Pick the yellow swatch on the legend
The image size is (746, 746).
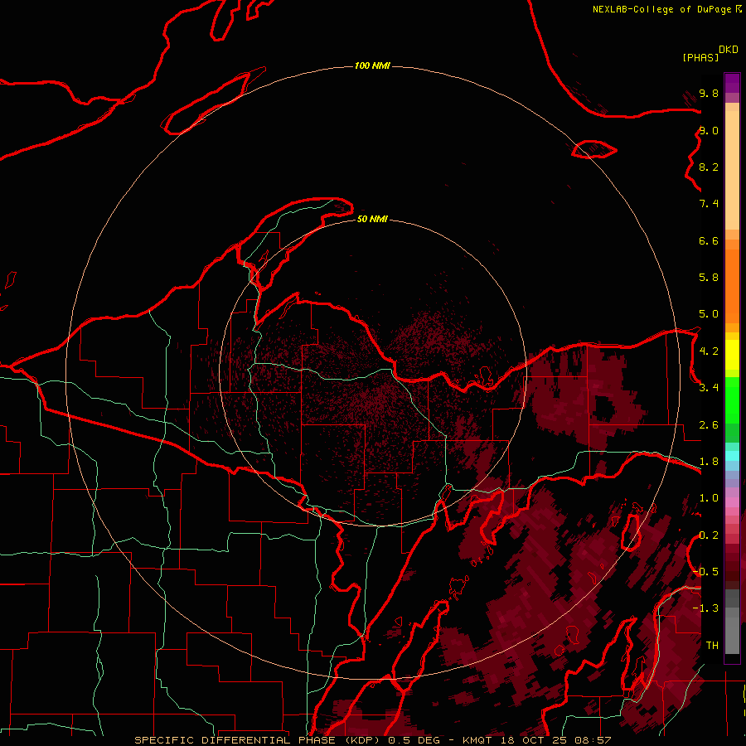tap(732, 355)
